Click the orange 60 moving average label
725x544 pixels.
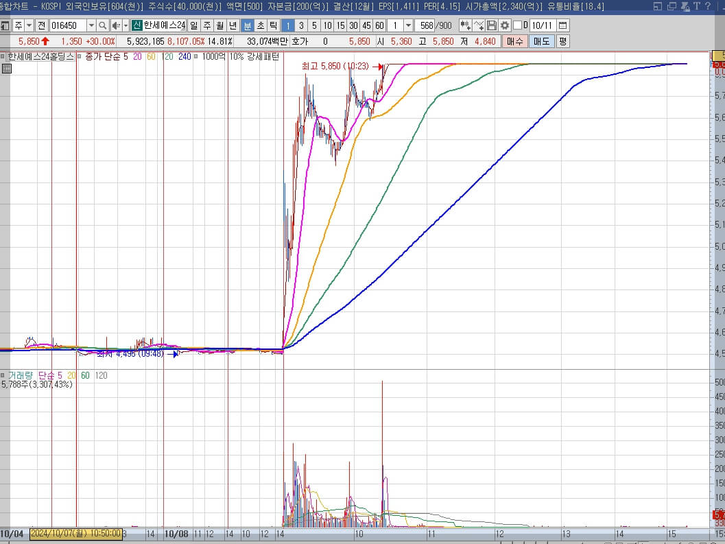151,56
